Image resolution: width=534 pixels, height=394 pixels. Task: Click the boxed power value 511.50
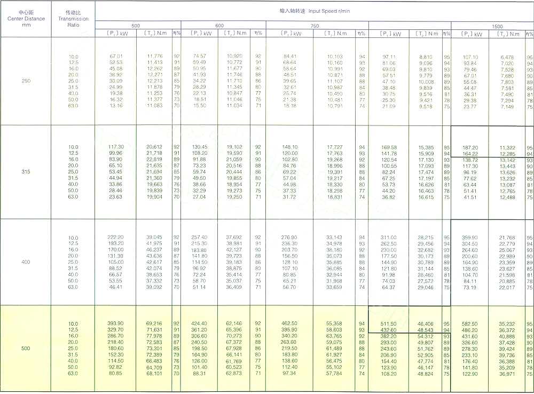[388, 324]
